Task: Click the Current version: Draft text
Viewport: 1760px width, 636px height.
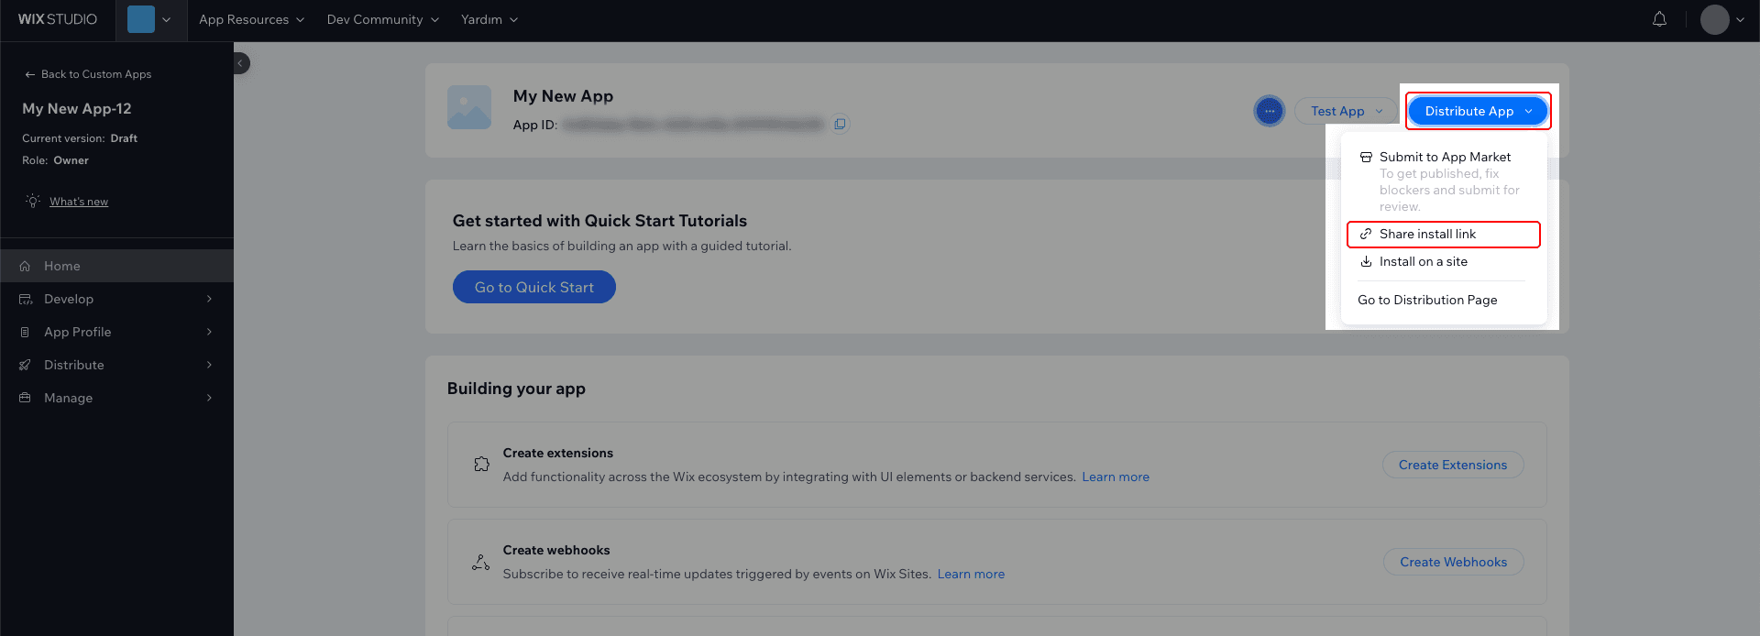Action: click(80, 138)
